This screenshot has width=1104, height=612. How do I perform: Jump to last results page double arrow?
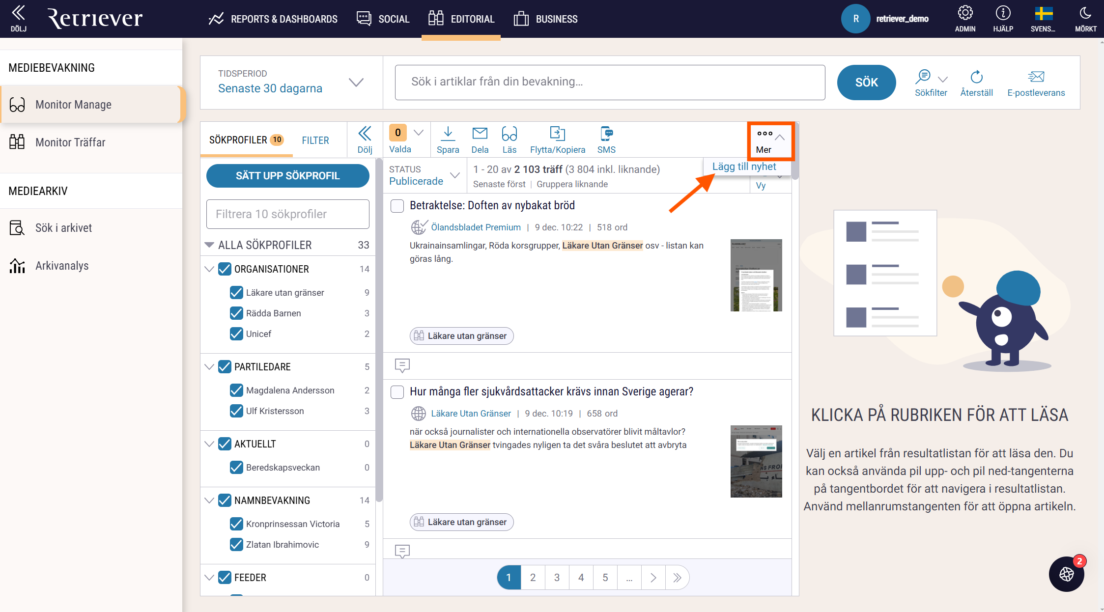677,578
